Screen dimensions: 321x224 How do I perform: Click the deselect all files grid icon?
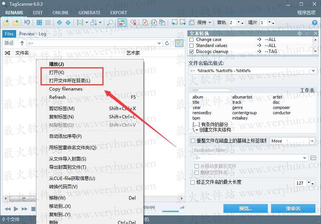tap(48, 23)
